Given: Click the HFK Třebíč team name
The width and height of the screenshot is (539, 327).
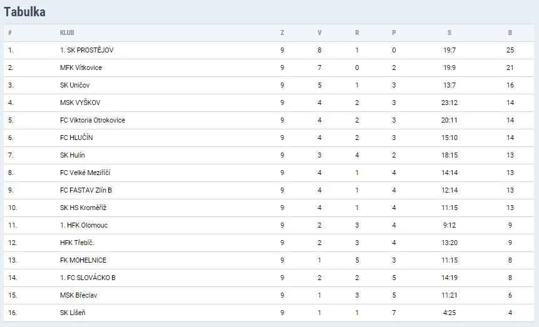Looking at the screenshot, I should [77, 243].
